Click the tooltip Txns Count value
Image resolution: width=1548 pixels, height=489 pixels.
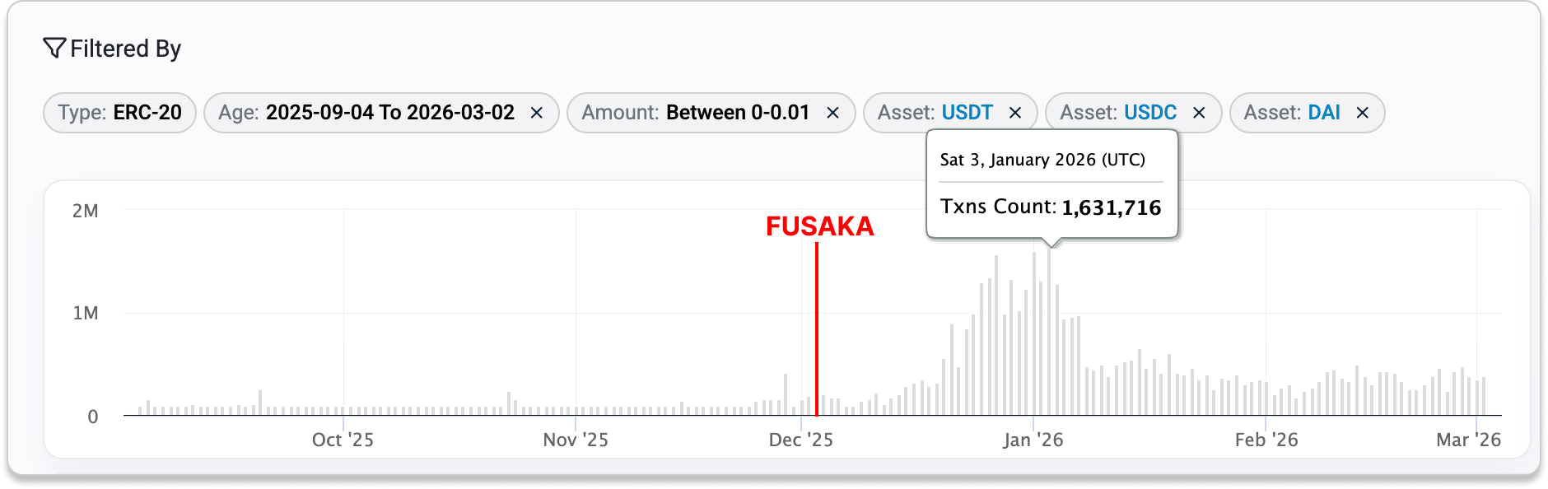(1111, 207)
